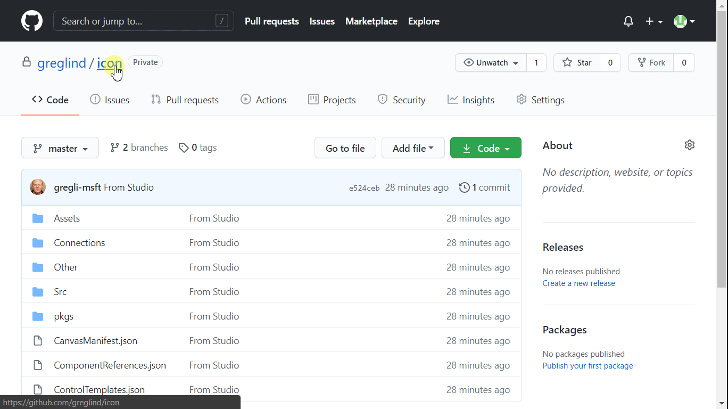Viewport: 728px width, 409px height.
Task: Expand the master branch dropdown
Action: click(x=60, y=148)
